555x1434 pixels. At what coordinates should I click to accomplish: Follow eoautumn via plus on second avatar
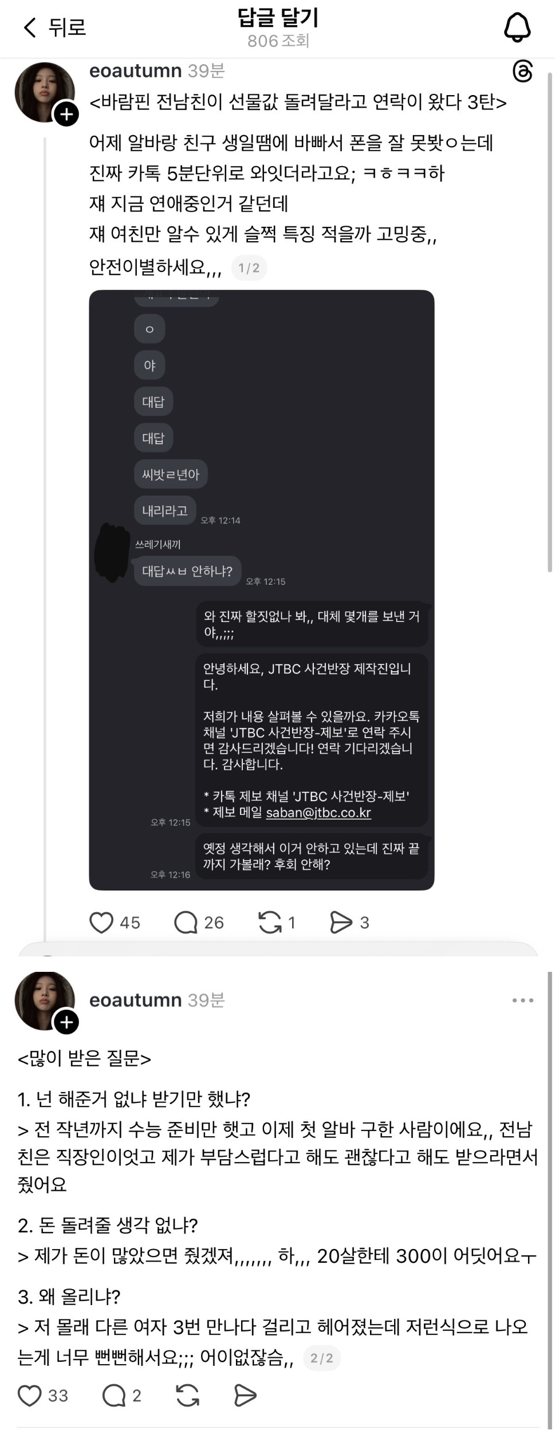coord(66,1022)
